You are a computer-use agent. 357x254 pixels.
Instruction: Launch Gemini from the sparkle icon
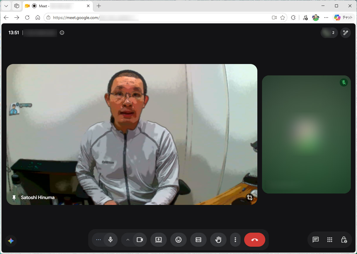[11, 241]
